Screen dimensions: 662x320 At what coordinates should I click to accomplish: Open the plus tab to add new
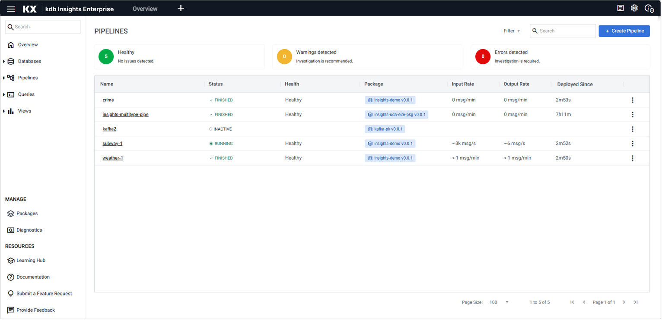coord(181,9)
